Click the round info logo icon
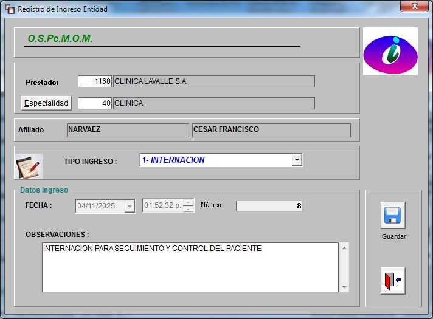 [x=390, y=52]
